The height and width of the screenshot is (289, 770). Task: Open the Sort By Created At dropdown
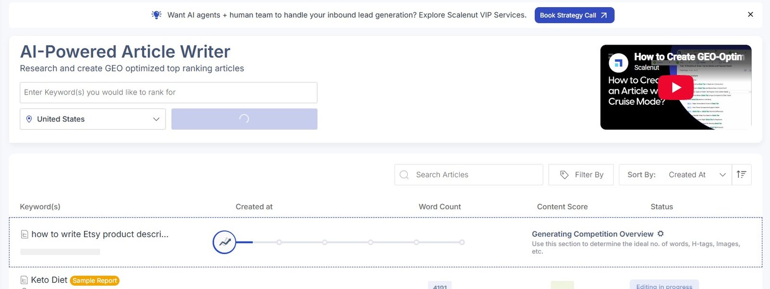(675, 175)
